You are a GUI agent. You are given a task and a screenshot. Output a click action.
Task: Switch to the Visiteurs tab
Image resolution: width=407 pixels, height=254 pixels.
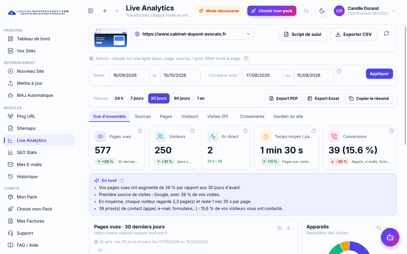pyautogui.click(x=190, y=117)
